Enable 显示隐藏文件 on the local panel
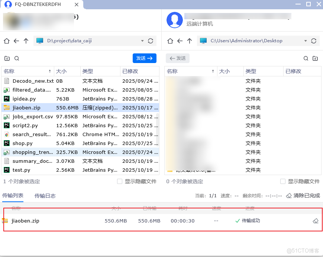This screenshot has width=323, height=257. pyautogui.click(x=120, y=181)
